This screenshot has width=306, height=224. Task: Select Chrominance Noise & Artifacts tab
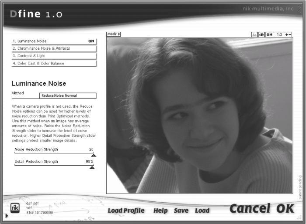pyautogui.click(x=54, y=48)
